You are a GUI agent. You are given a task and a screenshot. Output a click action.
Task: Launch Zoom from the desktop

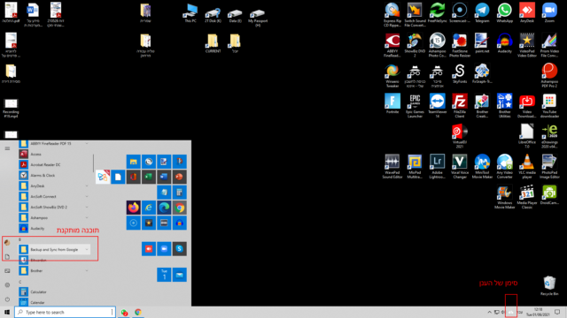tap(549, 12)
